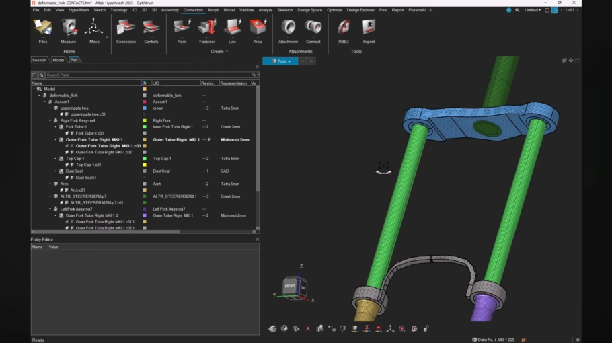This screenshot has width=612, height=343.
Task: Open the PhysicsAI ribbon tab
Action: pos(417,10)
